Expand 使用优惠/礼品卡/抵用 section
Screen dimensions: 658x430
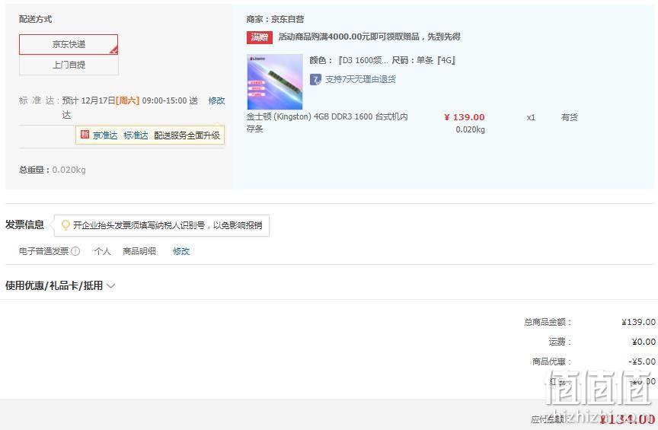[x=60, y=285]
